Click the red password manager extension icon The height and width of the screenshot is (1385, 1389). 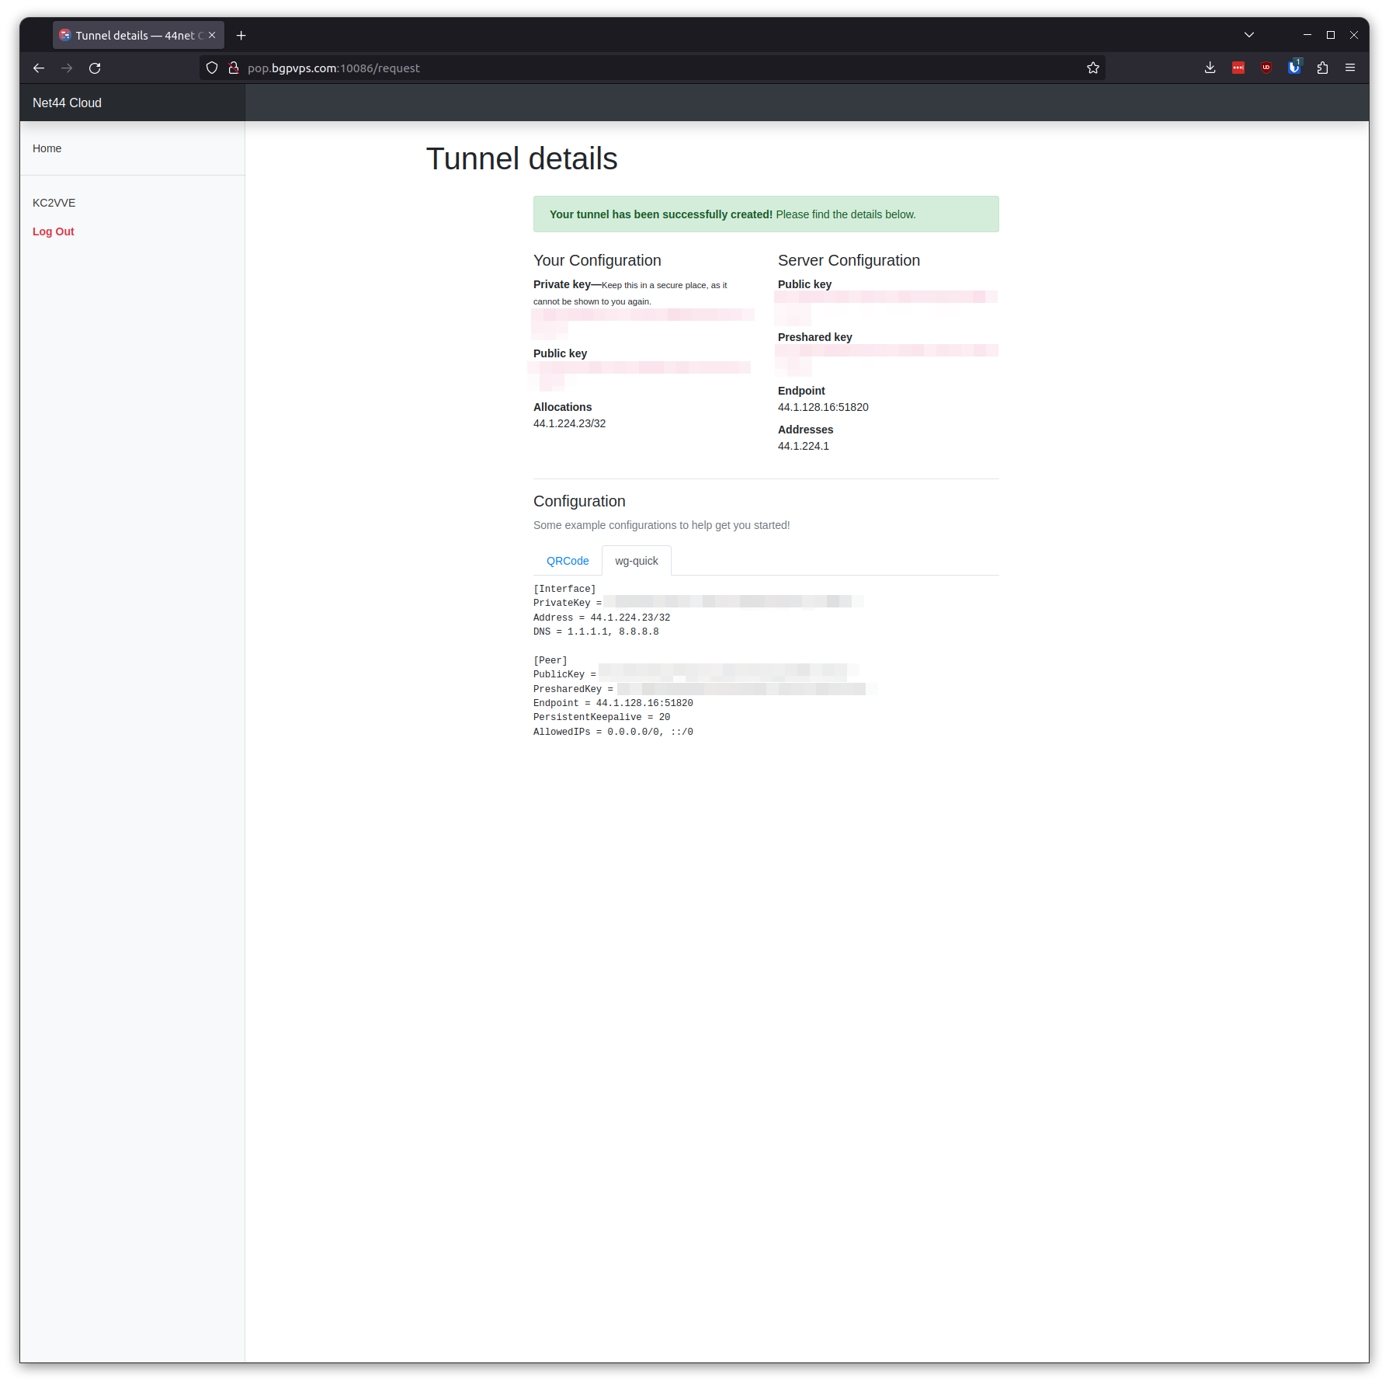click(1238, 68)
